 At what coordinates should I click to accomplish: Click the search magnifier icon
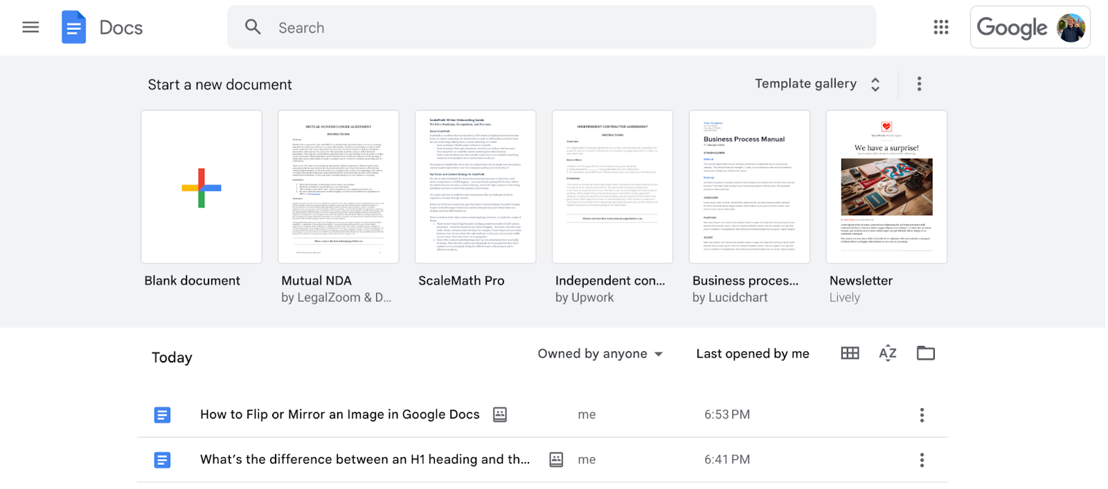pos(253,28)
